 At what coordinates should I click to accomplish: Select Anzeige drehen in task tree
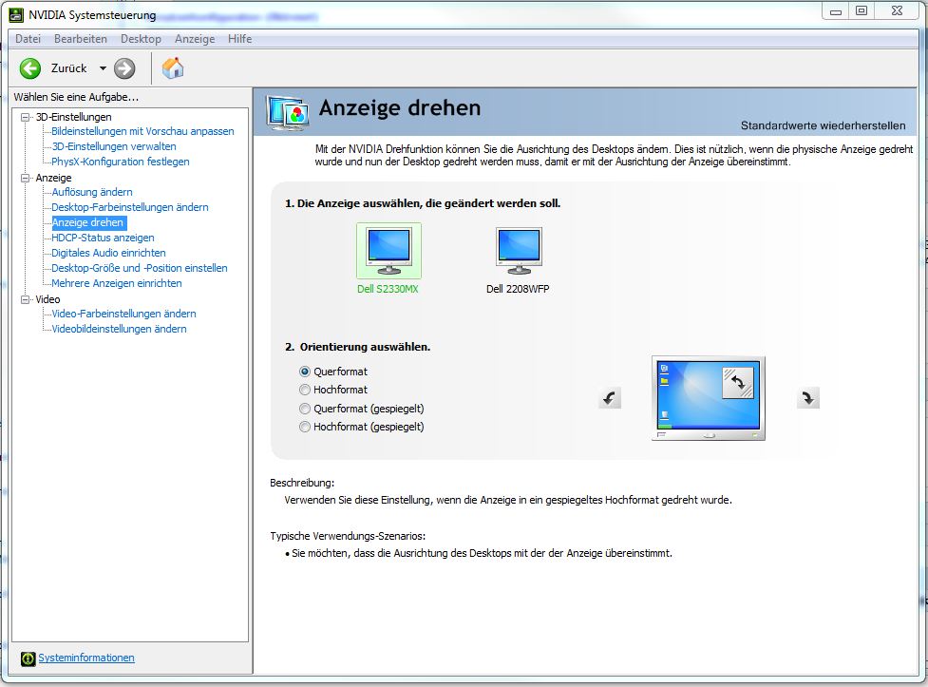(x=88, y=222)
